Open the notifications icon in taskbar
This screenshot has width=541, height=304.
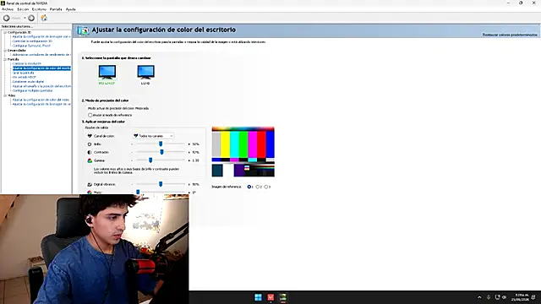coord(533,297)
